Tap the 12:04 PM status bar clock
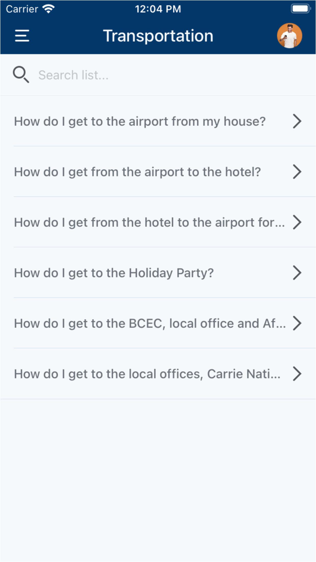 (158, 9)
